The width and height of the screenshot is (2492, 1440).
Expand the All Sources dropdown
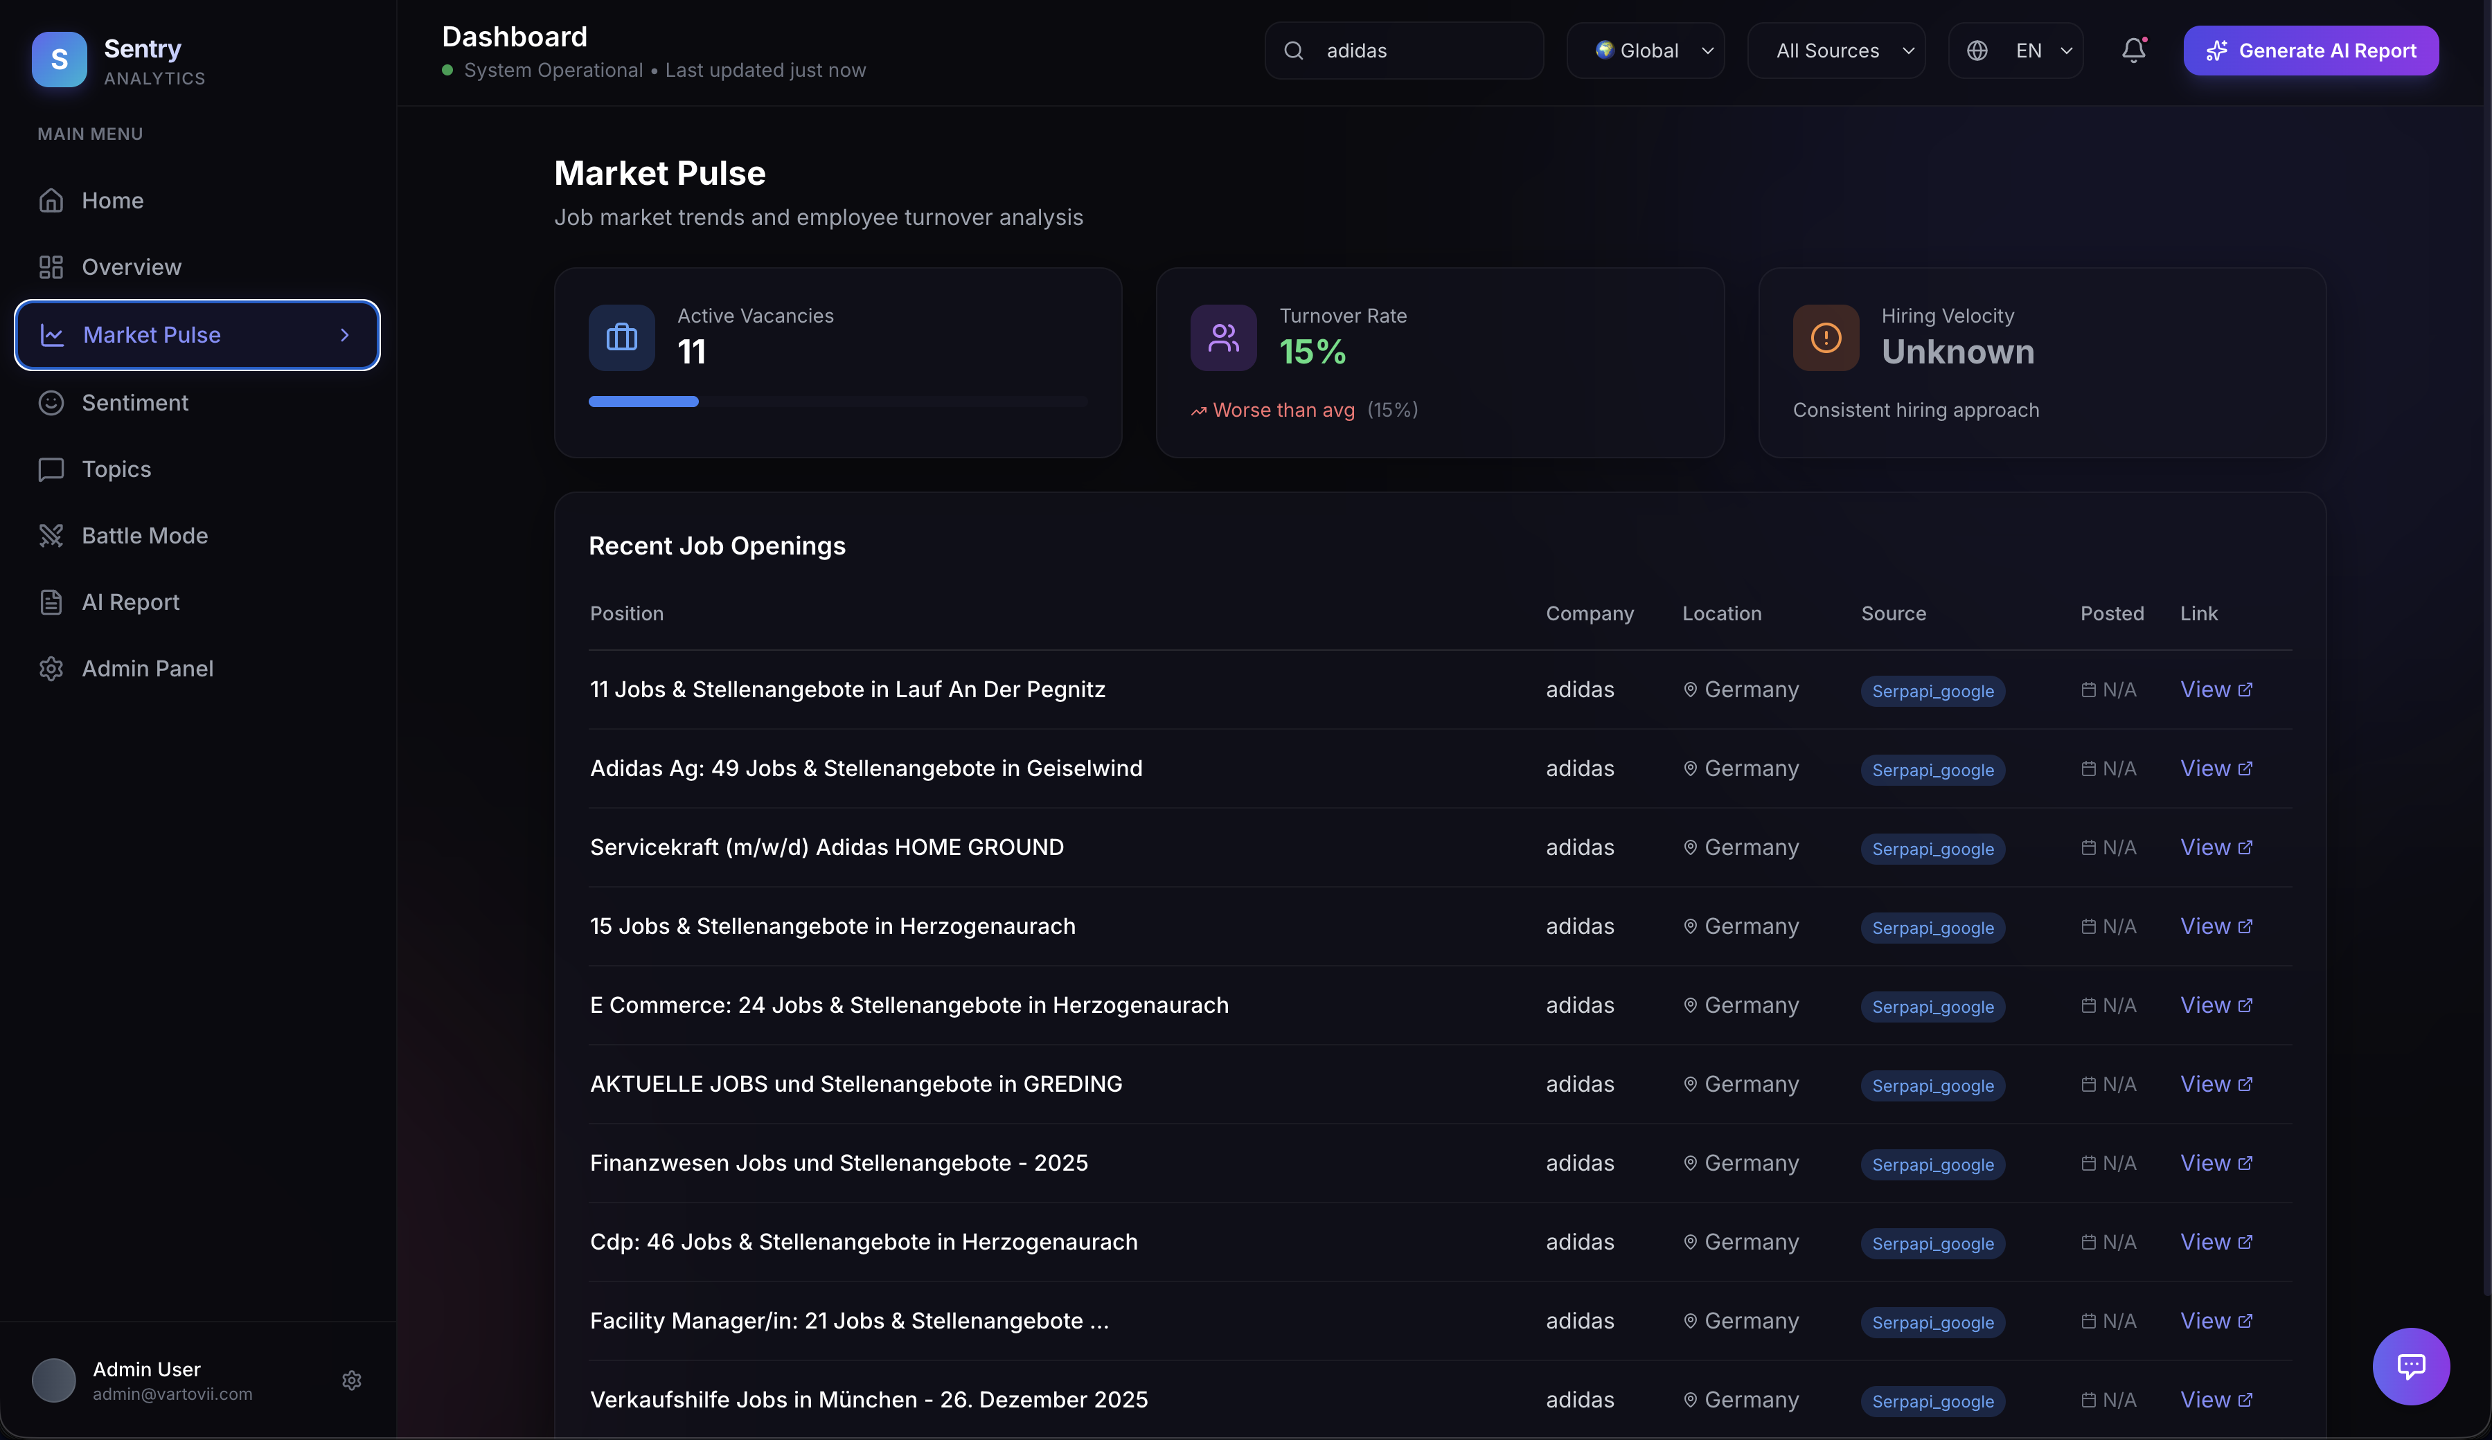click(1835, 51)
